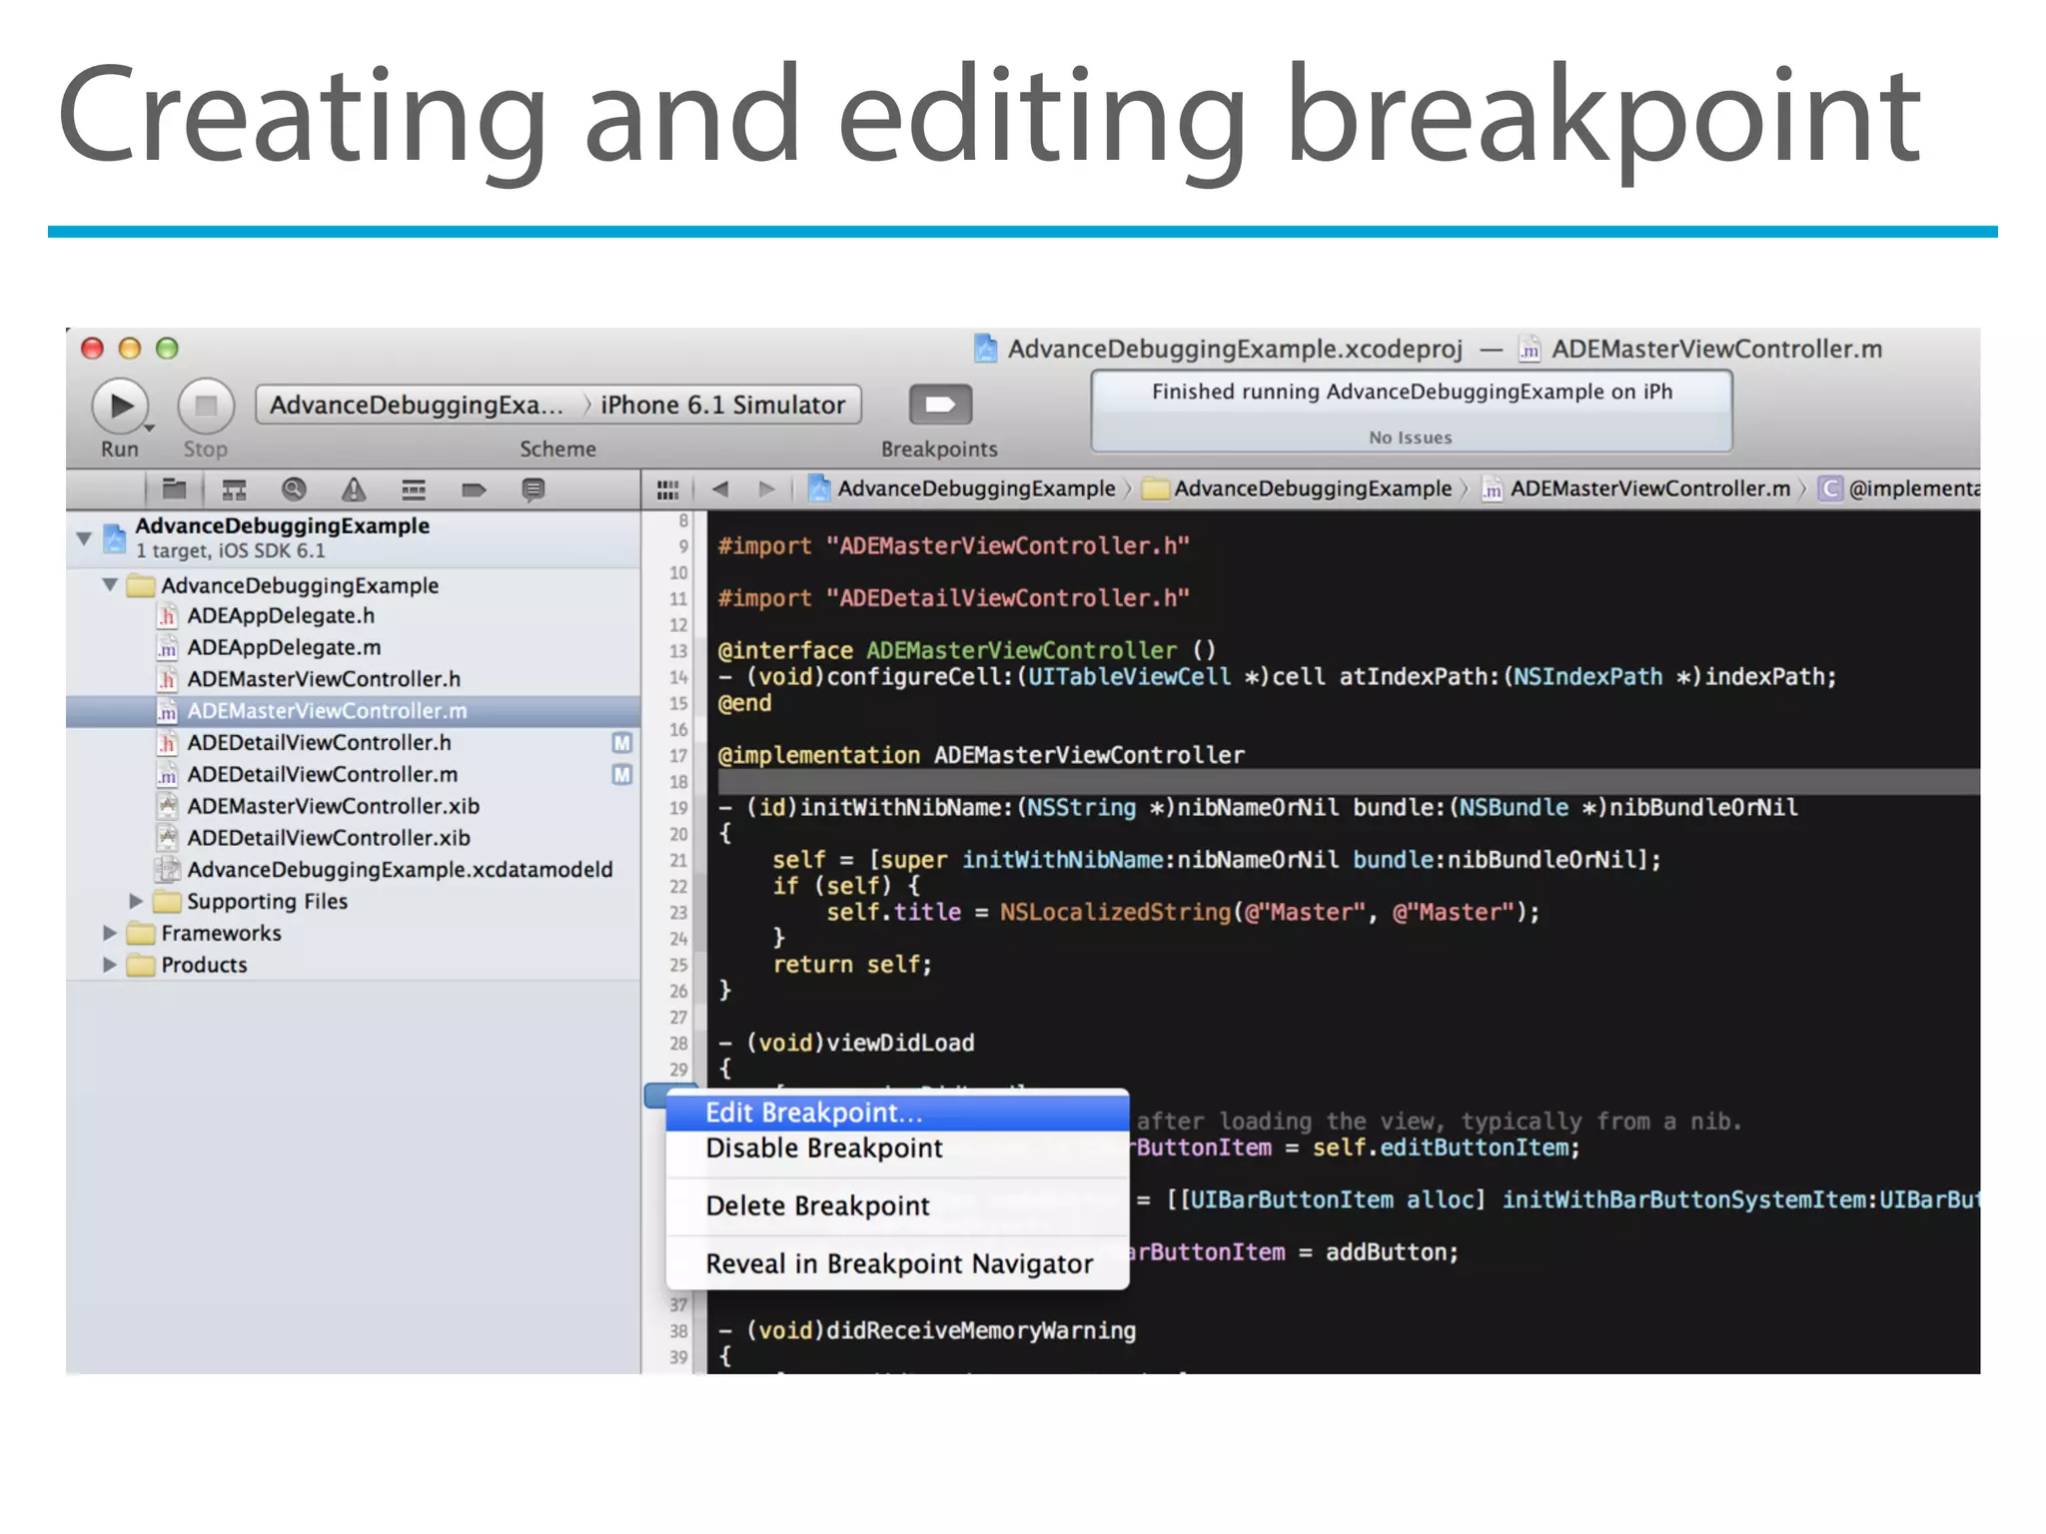Screen dimensions: 2046x1534
Task: Click the Supporting Files folder row
Action: [x=354, y=901]
